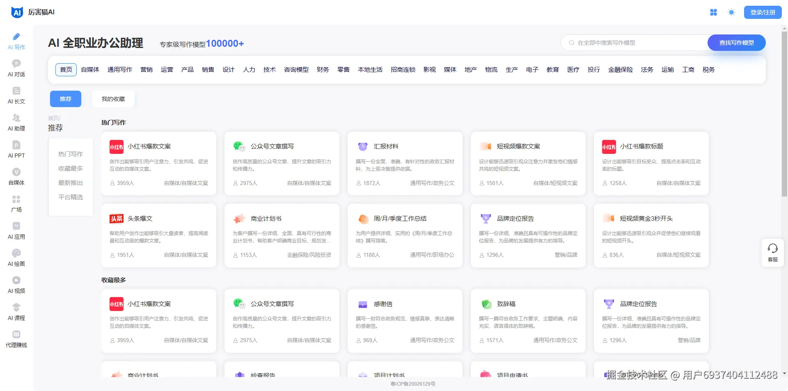Click the 致辞稿 card title
Viewport: 788px width, 391px height.
(x=506, y=304)
